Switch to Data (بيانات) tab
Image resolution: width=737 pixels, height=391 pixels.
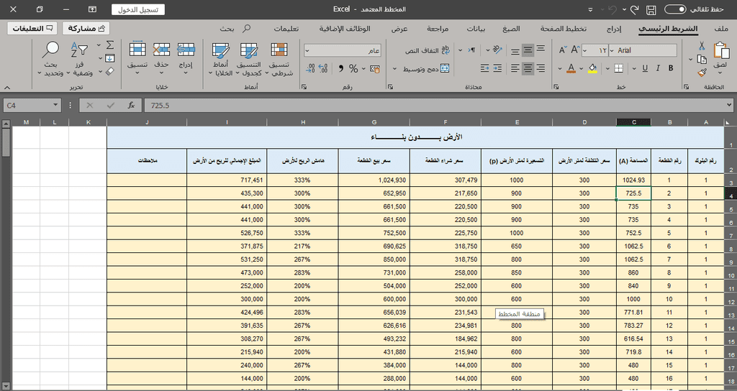coord(476,29)
